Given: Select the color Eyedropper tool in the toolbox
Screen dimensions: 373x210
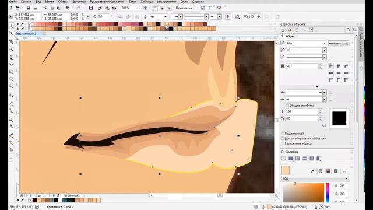Looking at the screenshot, I should coord(11,135).
